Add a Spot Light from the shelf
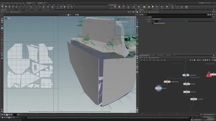The width and height of the screenshot is (216, 121). 119,7
